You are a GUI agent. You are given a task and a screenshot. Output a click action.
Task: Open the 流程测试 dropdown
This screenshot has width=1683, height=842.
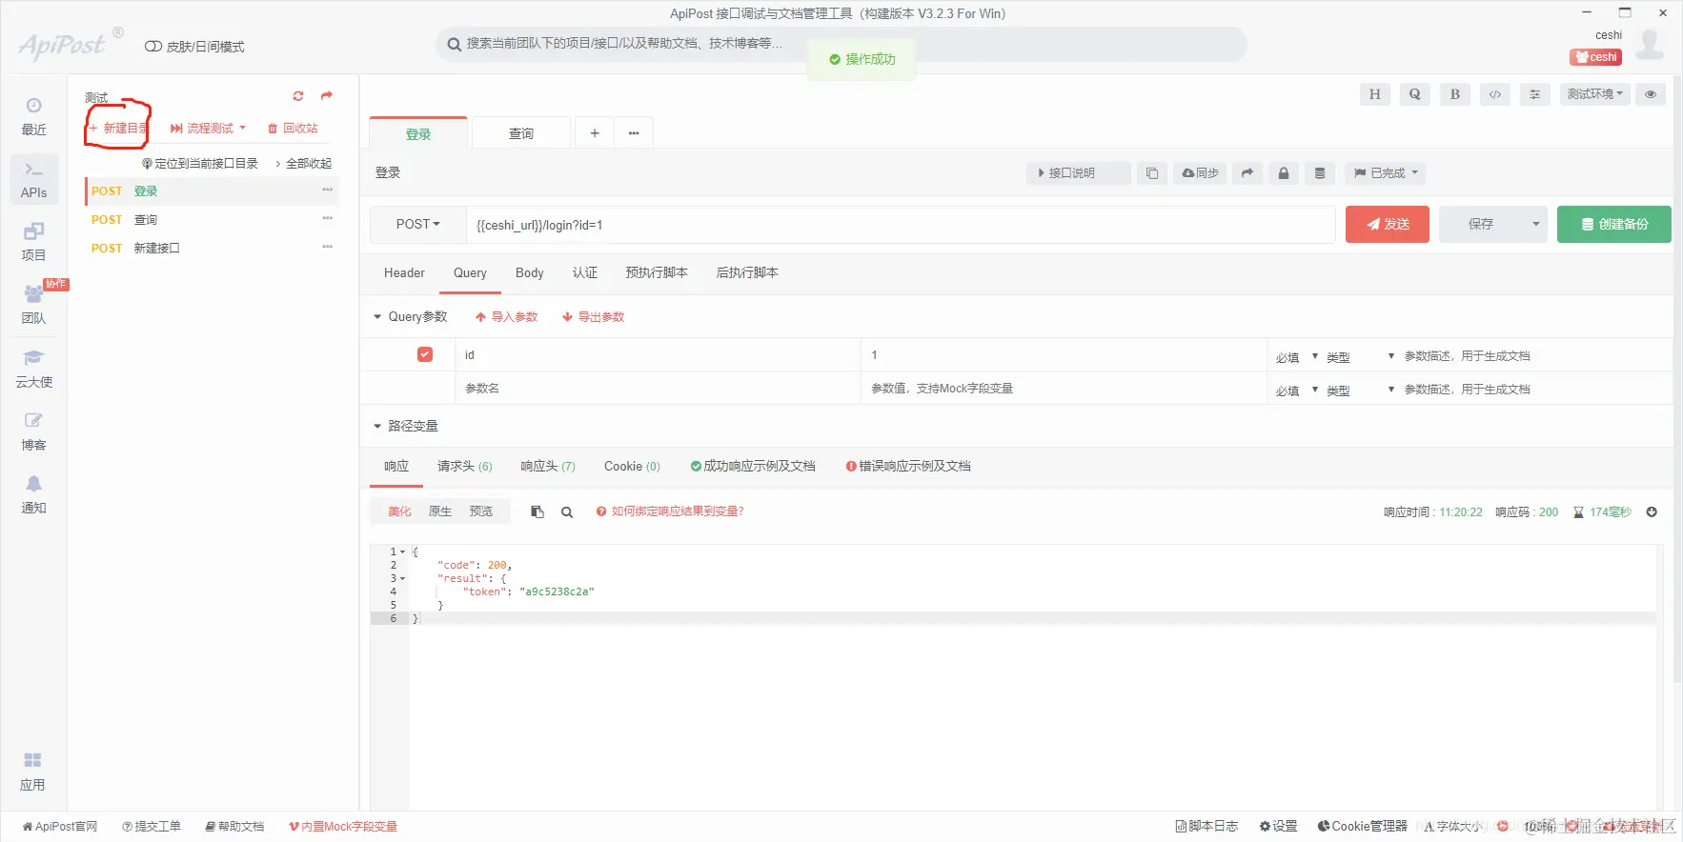tap(208, 128)
